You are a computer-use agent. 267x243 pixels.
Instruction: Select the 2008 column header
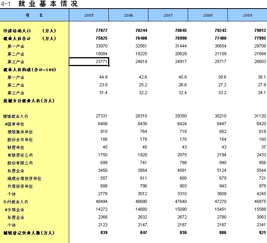pyautogui.click(x=208, y=15)
